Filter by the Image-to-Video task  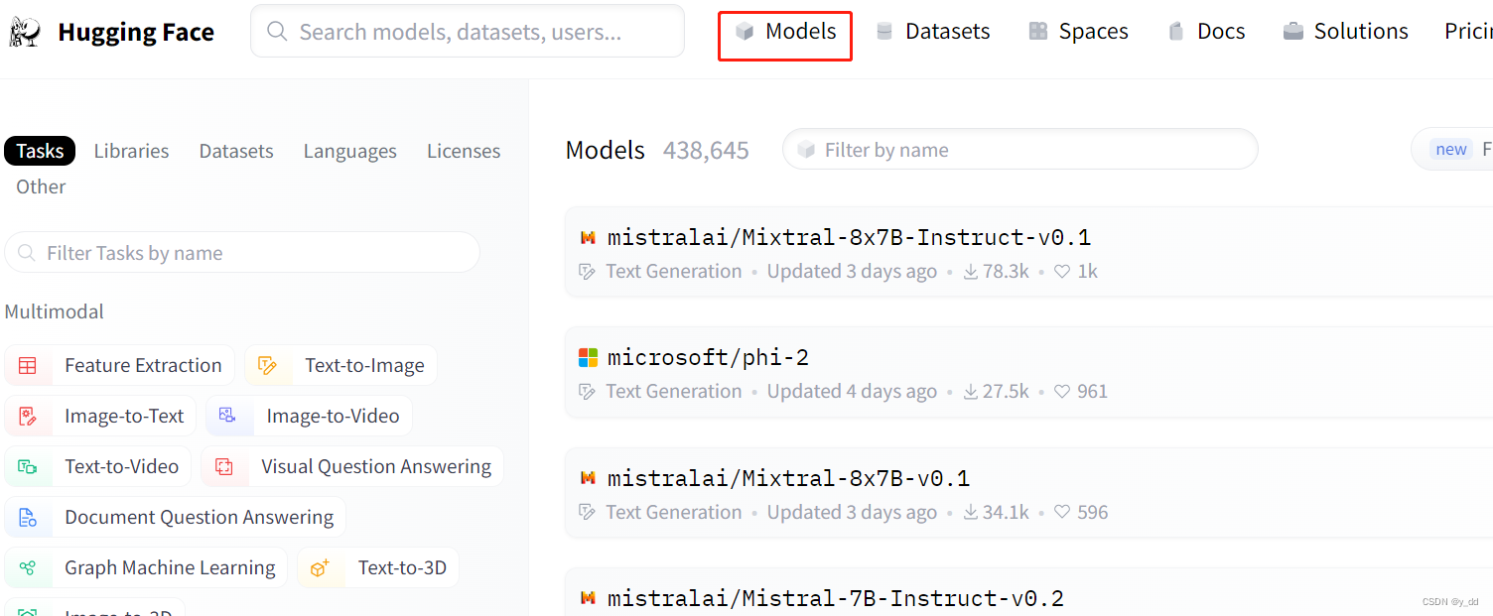tap(309, 417)
